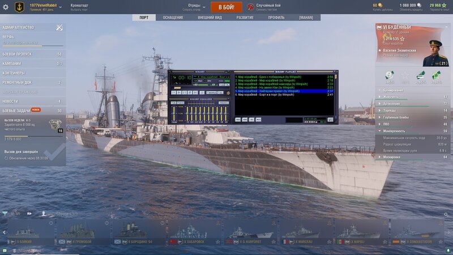Open Новости from side menu
The image size is (453, 255).
[32, 101]
